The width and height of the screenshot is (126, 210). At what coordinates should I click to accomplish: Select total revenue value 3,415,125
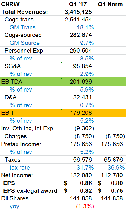(78, 12)
